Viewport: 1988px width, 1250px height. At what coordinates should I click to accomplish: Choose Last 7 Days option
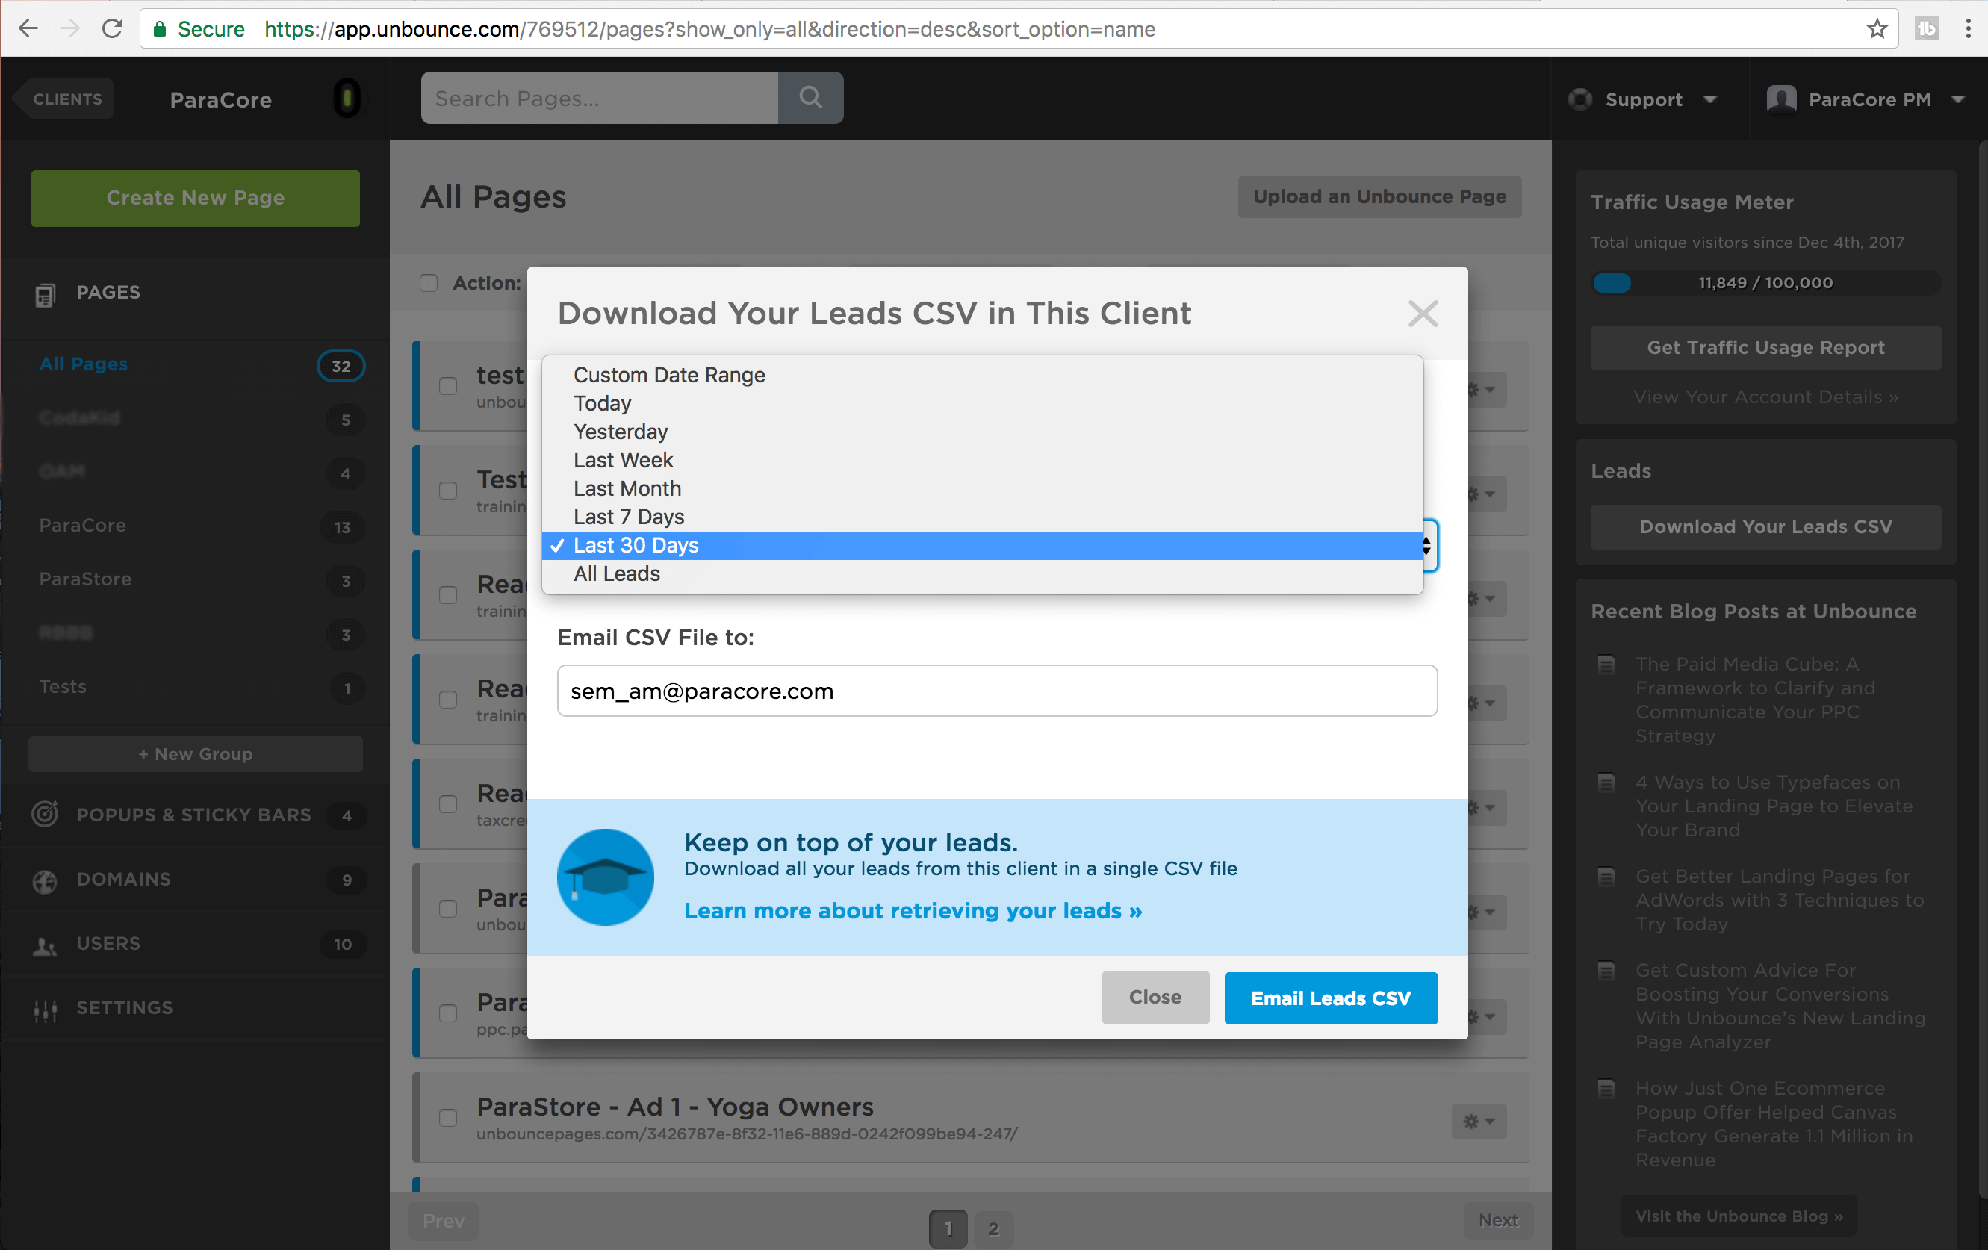[983, 517]
